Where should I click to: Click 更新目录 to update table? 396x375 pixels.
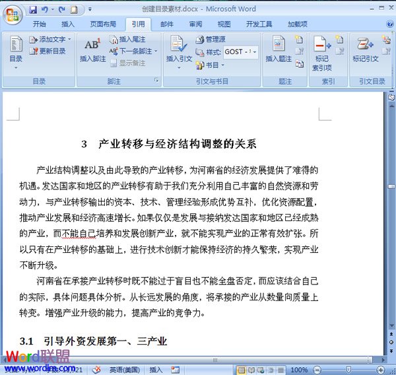click(48, 51)
